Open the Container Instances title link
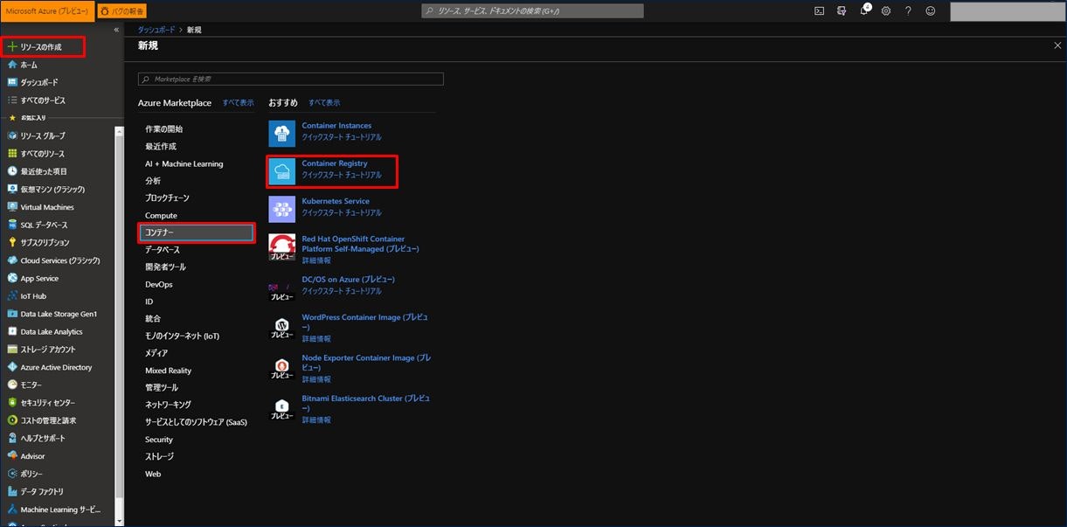 pyautogui.click(x=336, y=126)
